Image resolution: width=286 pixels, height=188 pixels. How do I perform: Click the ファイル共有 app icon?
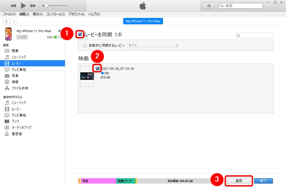[x=7, y=88]
